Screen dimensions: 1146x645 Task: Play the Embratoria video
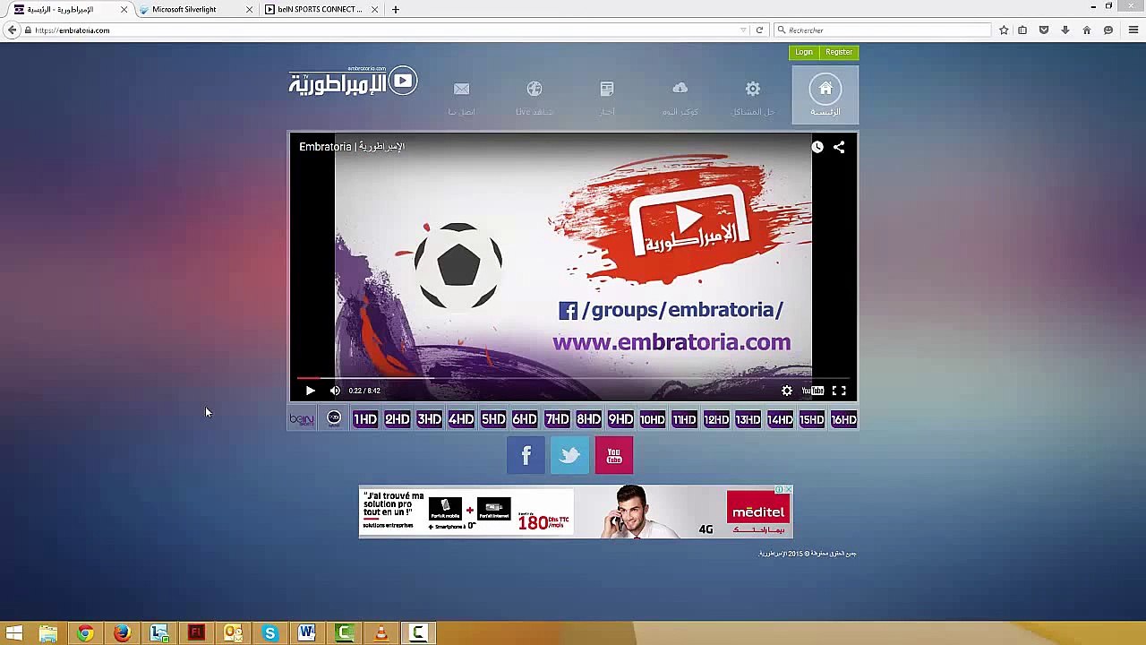click(x=310, y=391)
